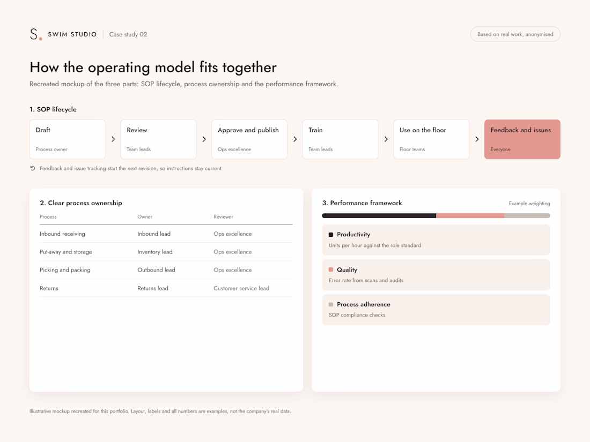Click the pink Quality legend square

pos(331,269)
